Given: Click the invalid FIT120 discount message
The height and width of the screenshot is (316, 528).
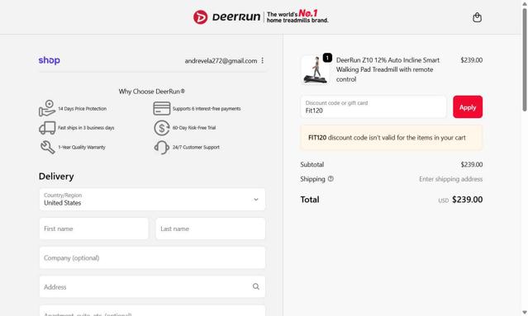Looking at the screenshot, I should click(x=392, y=138).
